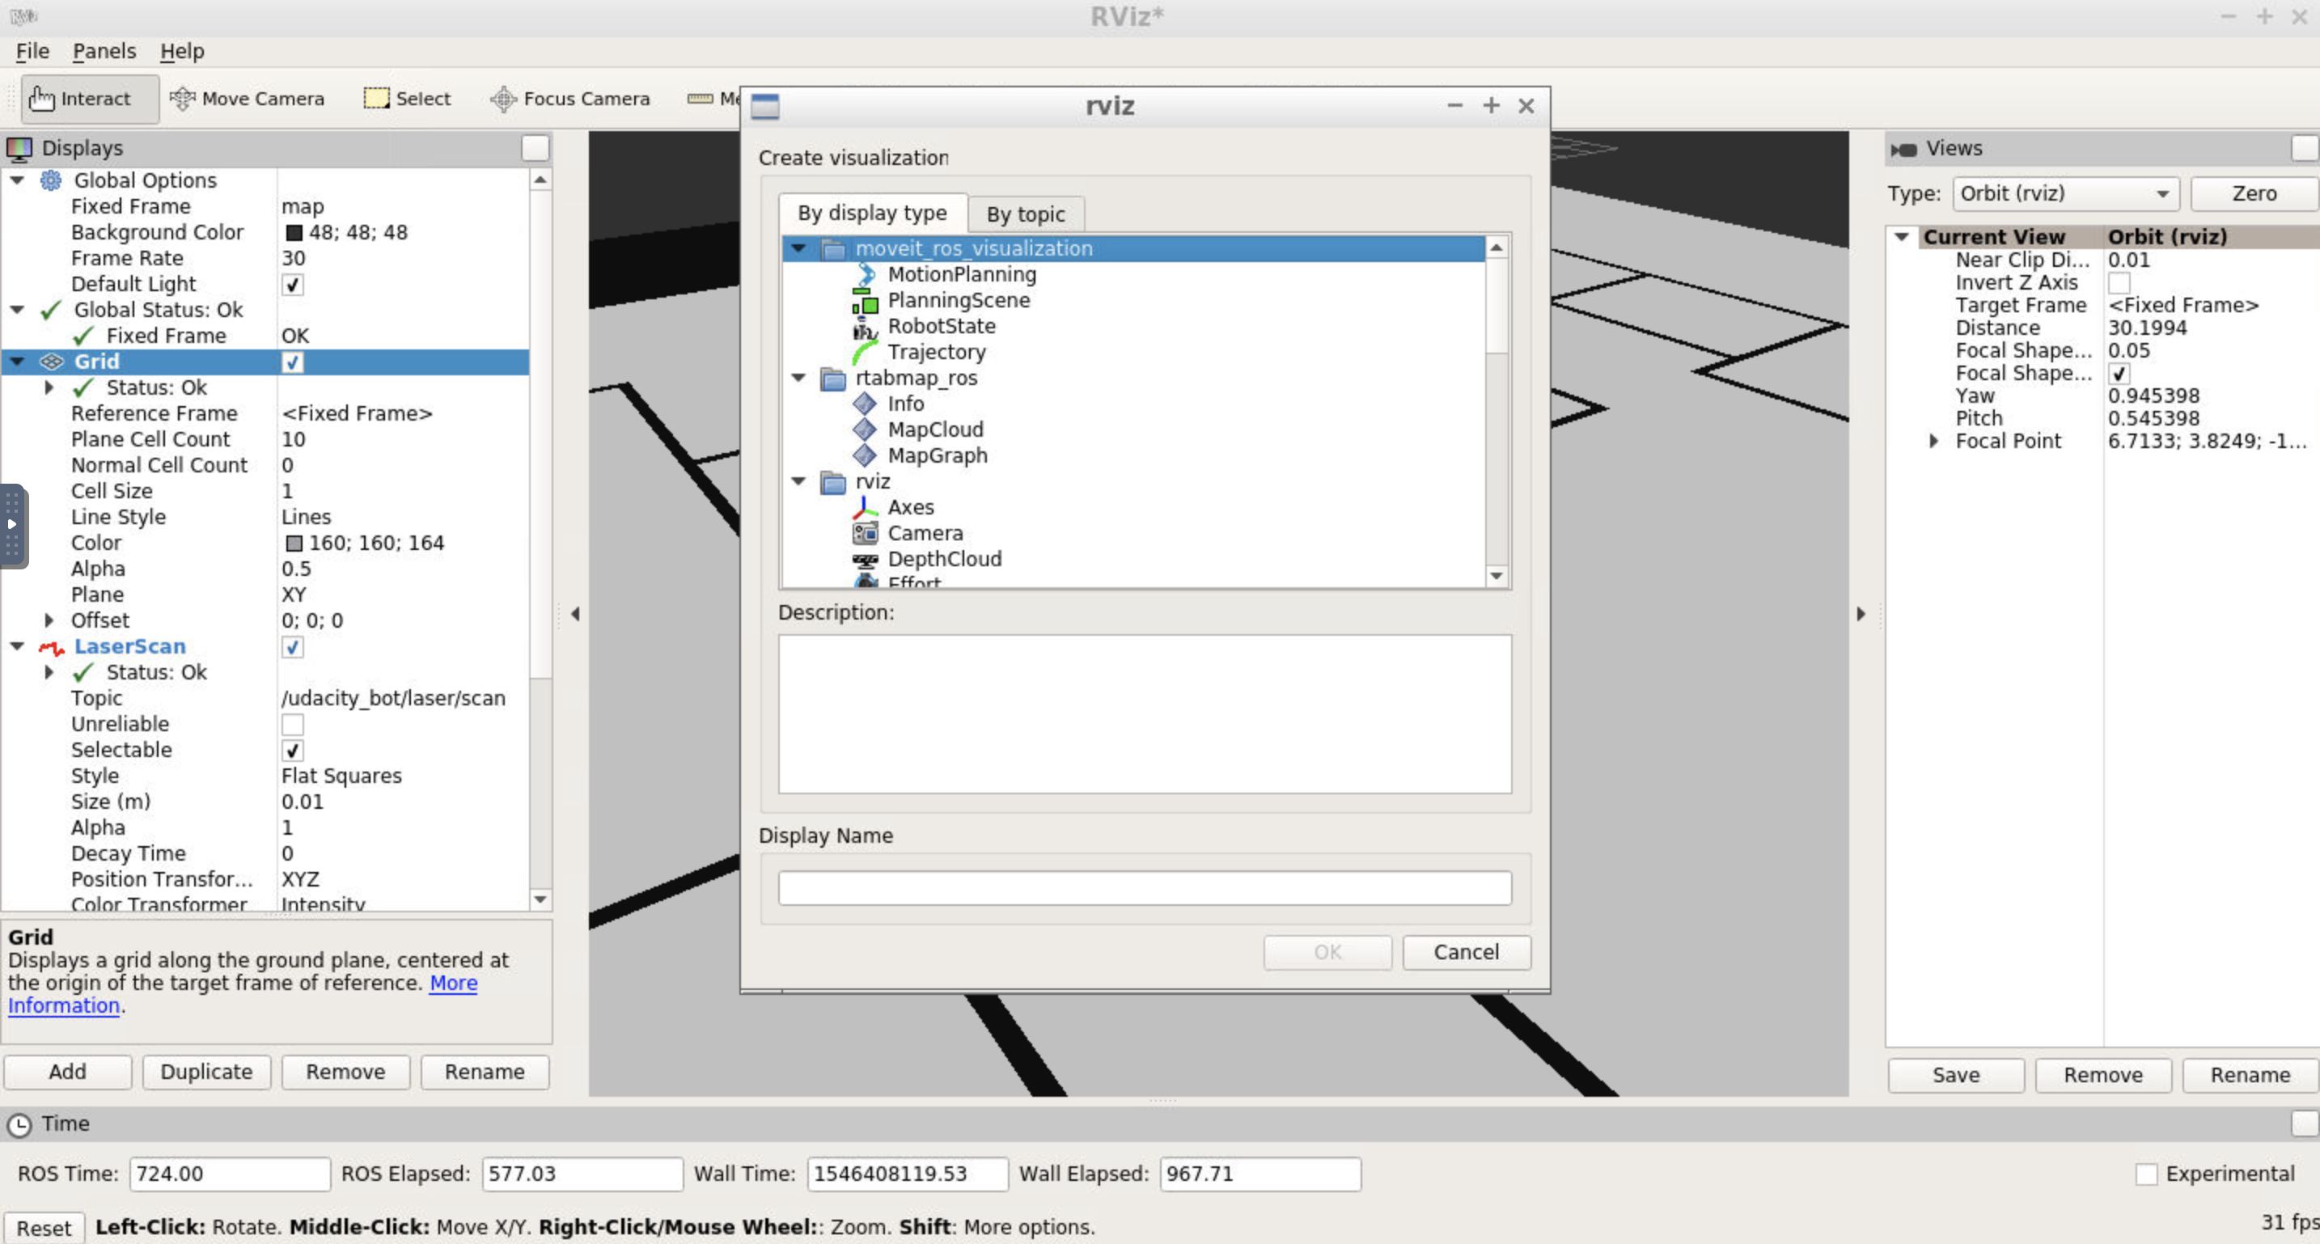Switch to the By topic tab
The height and width of the screenshot is (1244, 2320).
(x=1025, y=214)
